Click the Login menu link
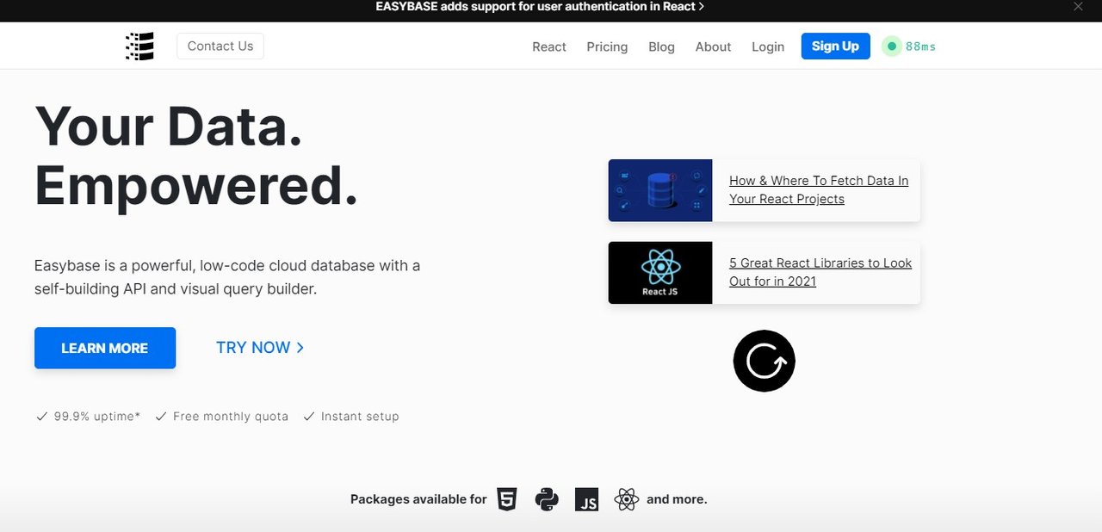Image resolution: width=1102 pixels, height=532 pixels. click(768, 46)
